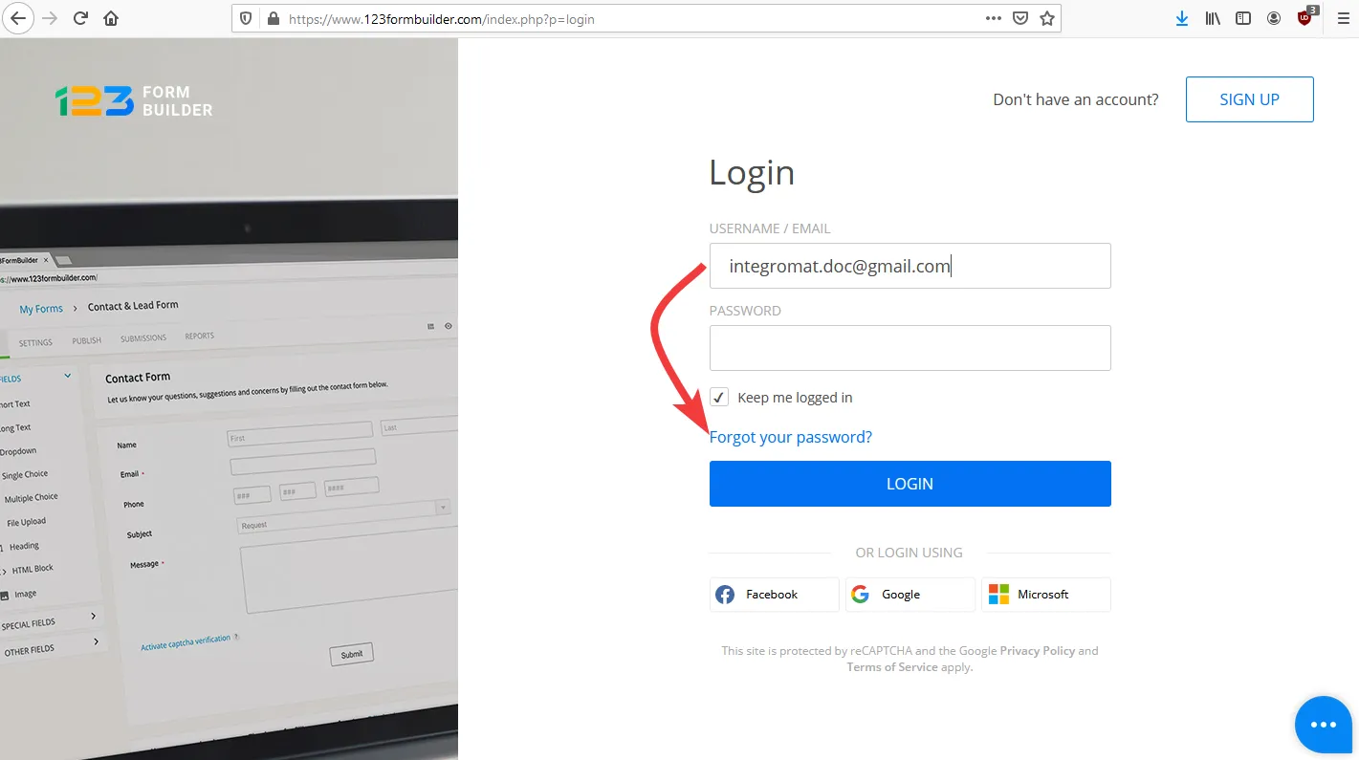
Task: Open the Firefox downloads arrow icon
Action: tap(1182, 18)
